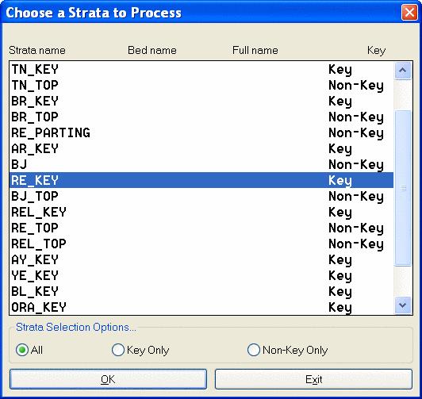Click the Exit button
This screenshot has height=399, width=422.
[x=313, y=379]
